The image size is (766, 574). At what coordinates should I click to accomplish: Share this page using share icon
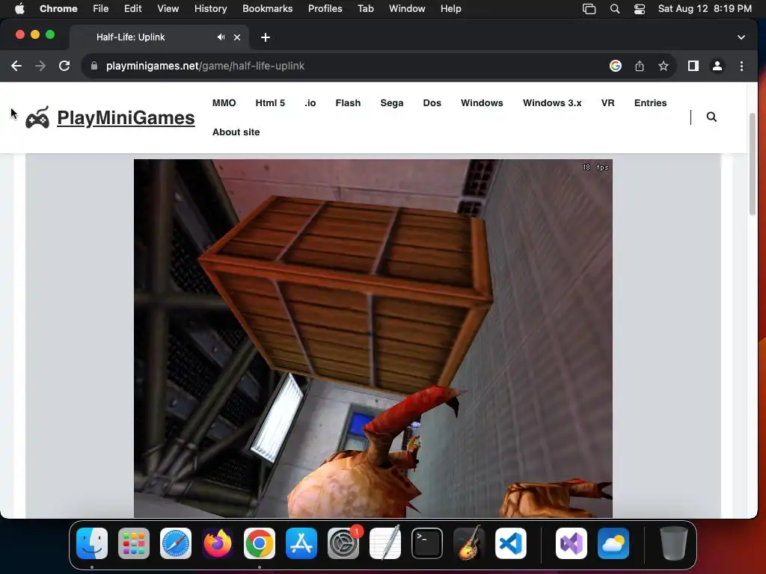coord(640,66)
